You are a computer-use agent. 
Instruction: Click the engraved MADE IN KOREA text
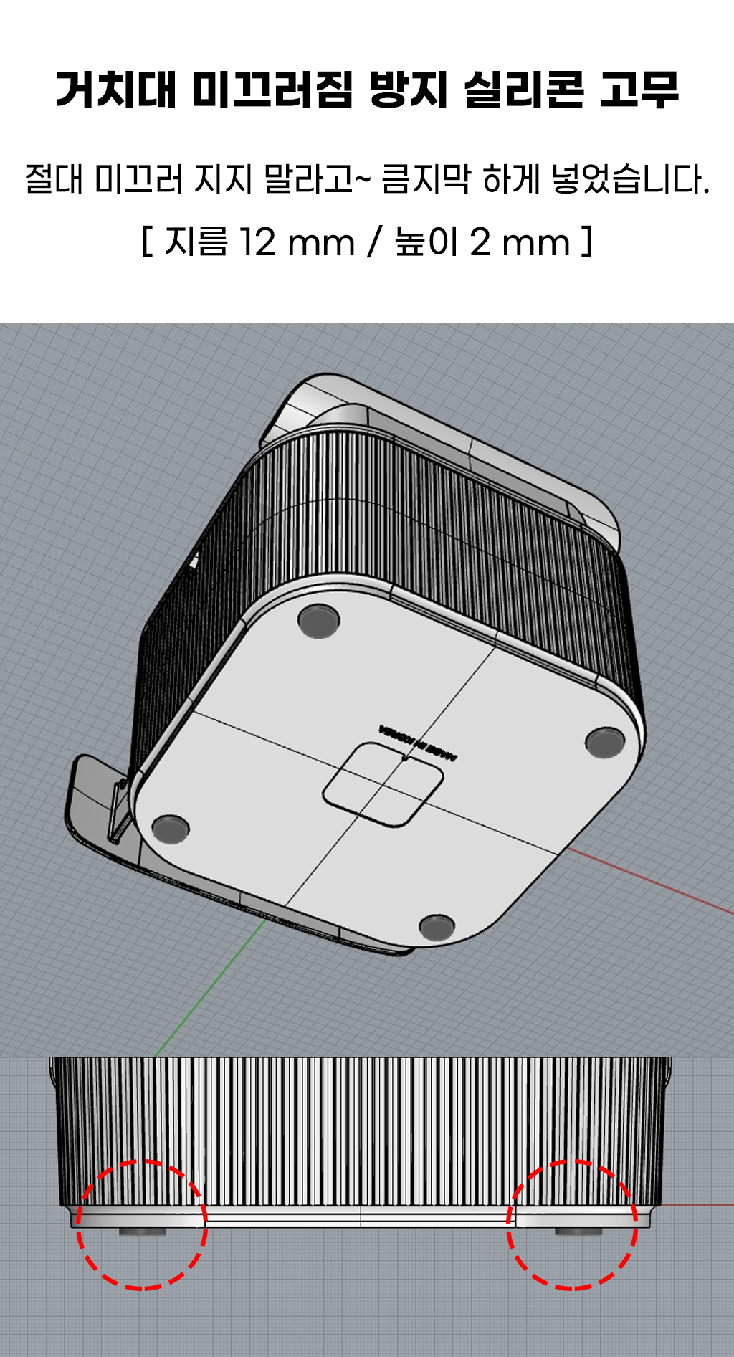click(419, 741)
